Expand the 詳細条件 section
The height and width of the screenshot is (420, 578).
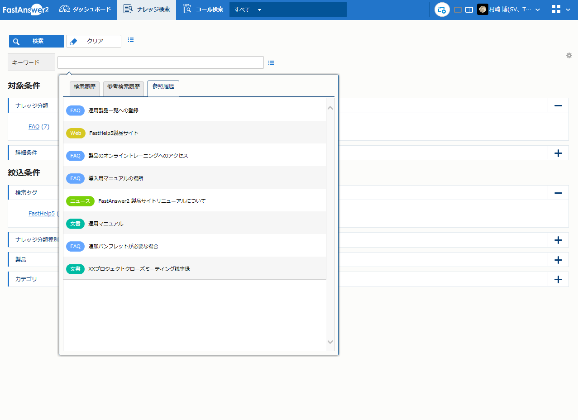point(558,153)
